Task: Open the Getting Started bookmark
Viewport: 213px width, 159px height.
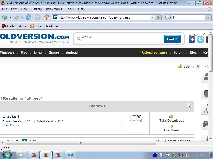Action: (x=15, y=26)
